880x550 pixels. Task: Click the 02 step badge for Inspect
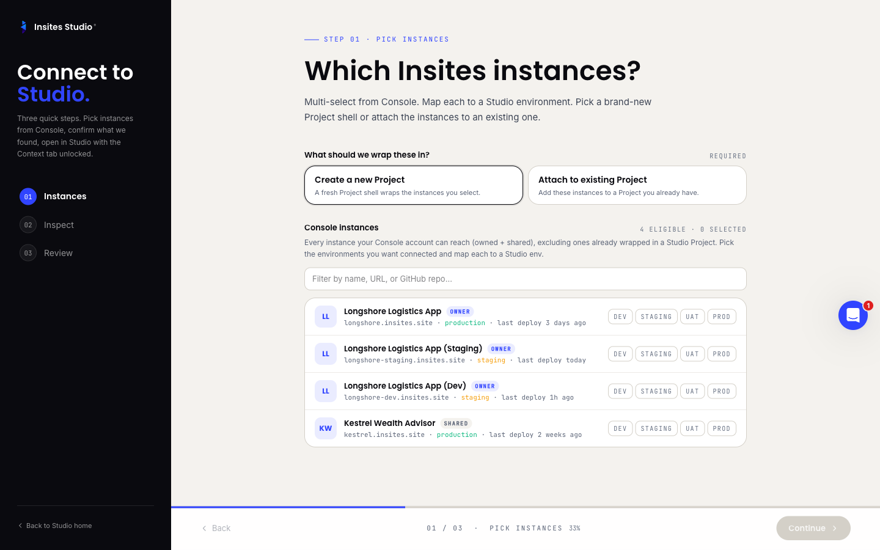[x=28, y=225]
